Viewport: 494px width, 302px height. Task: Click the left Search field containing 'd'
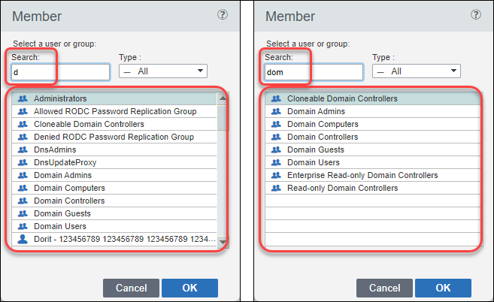(61, 72)
